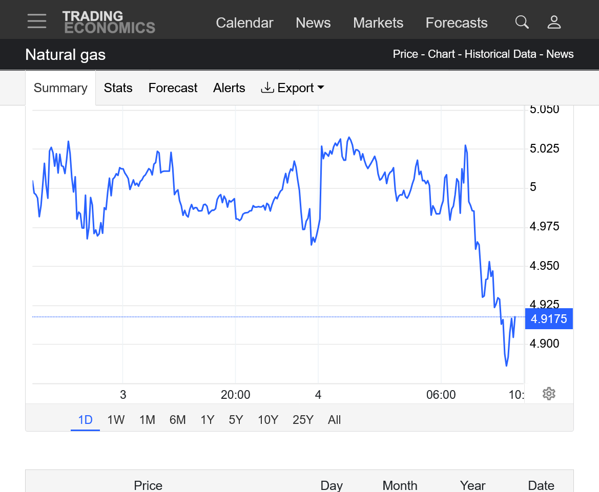The image size is (599, 492).
Task: Go to the Summary tab
Action: pos(60,88)
